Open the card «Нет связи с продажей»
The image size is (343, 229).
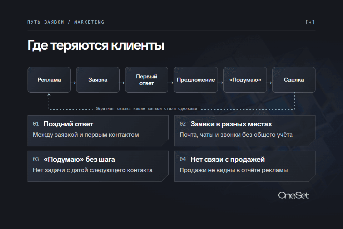coord(245,166)
